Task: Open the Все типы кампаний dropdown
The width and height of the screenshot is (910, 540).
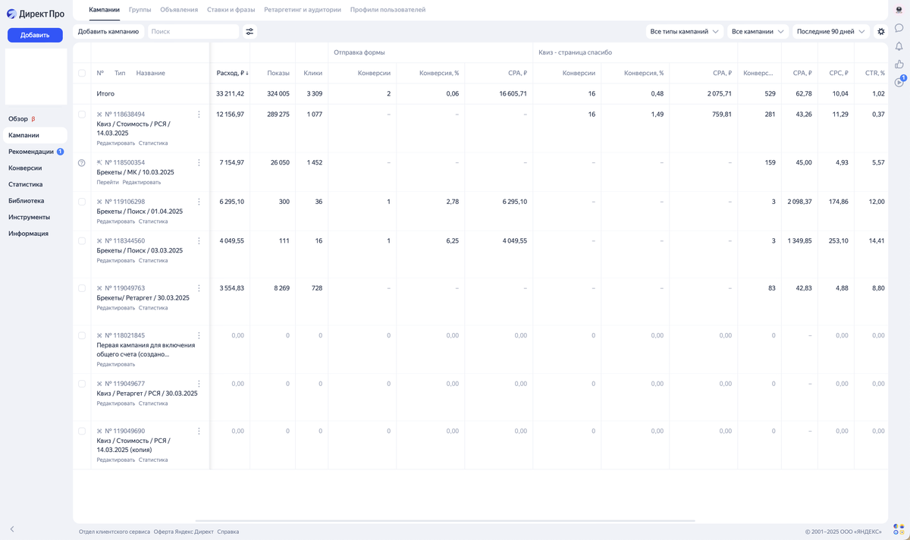Action: tap(684, 32)
